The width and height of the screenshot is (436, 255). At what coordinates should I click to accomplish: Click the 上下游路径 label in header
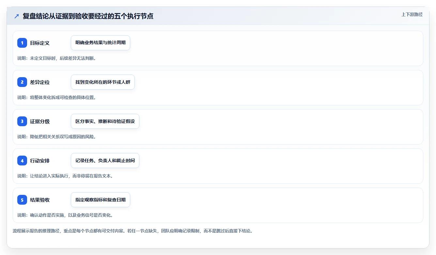click(412, 14)
